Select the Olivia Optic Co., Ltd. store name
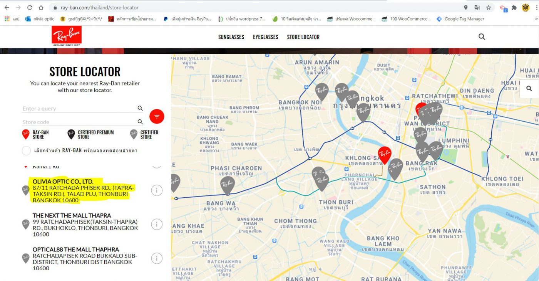 (63, 181)
